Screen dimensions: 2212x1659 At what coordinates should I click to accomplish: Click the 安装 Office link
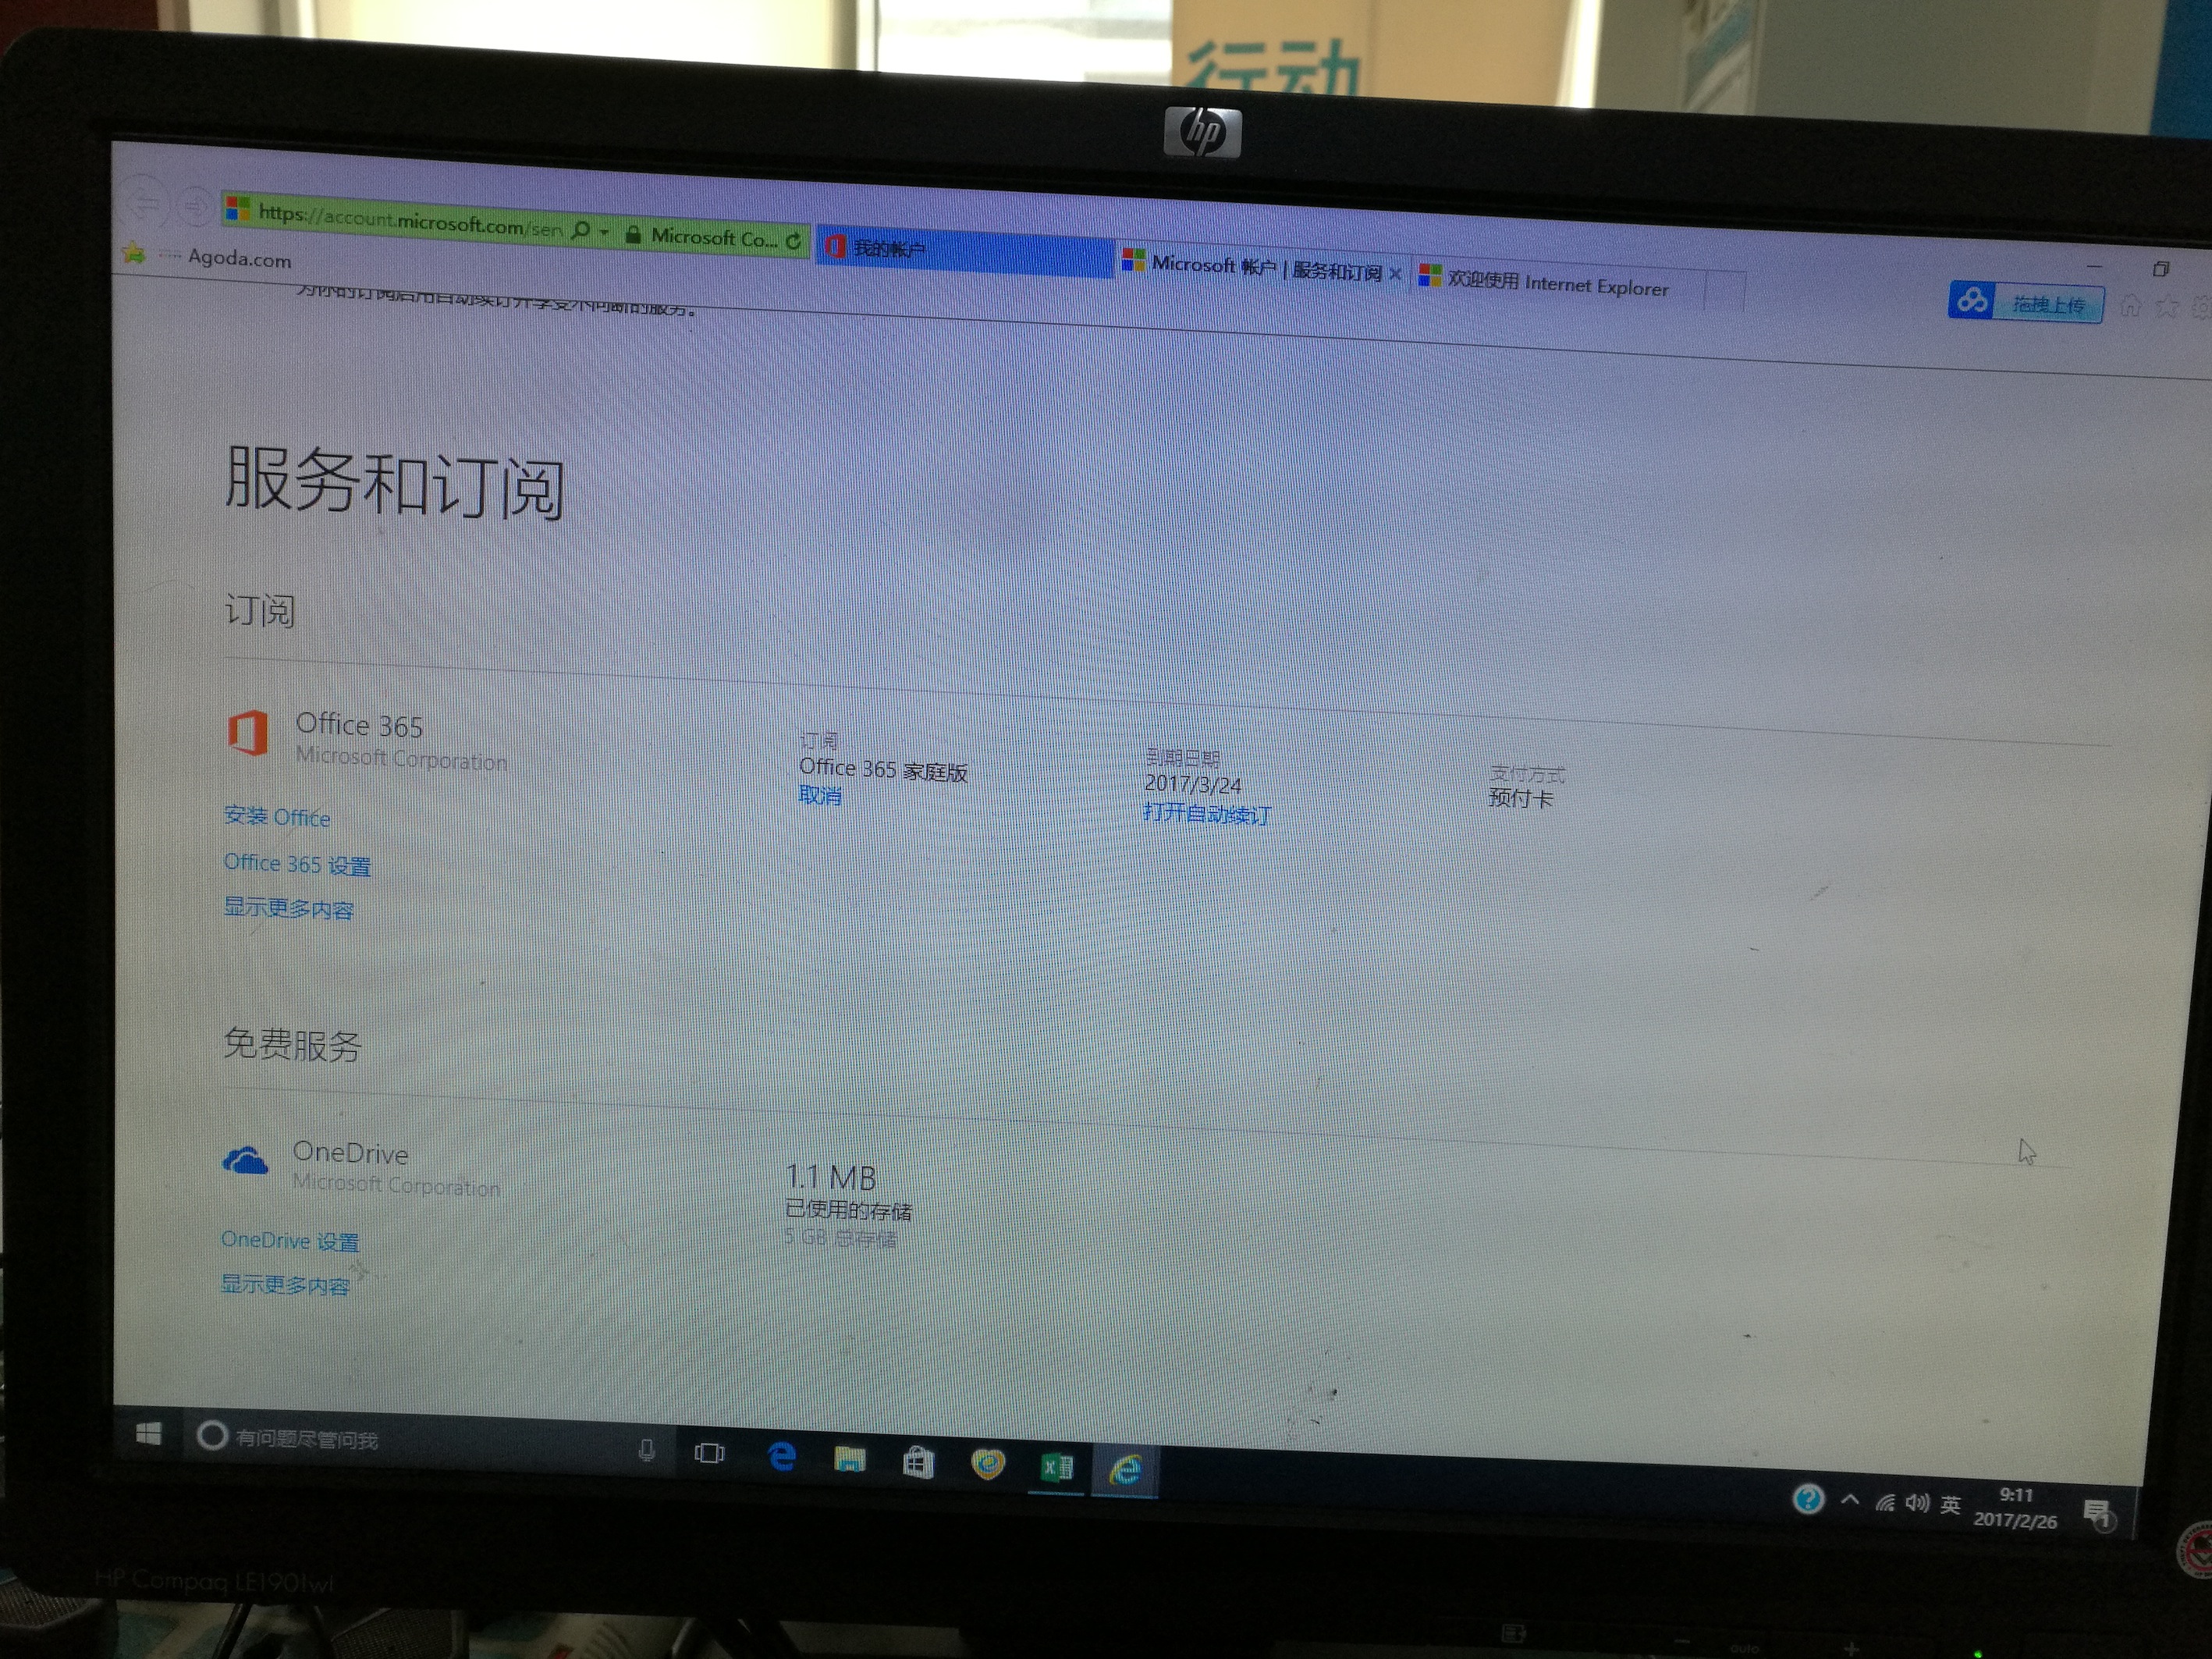click(x=277, y=816)
